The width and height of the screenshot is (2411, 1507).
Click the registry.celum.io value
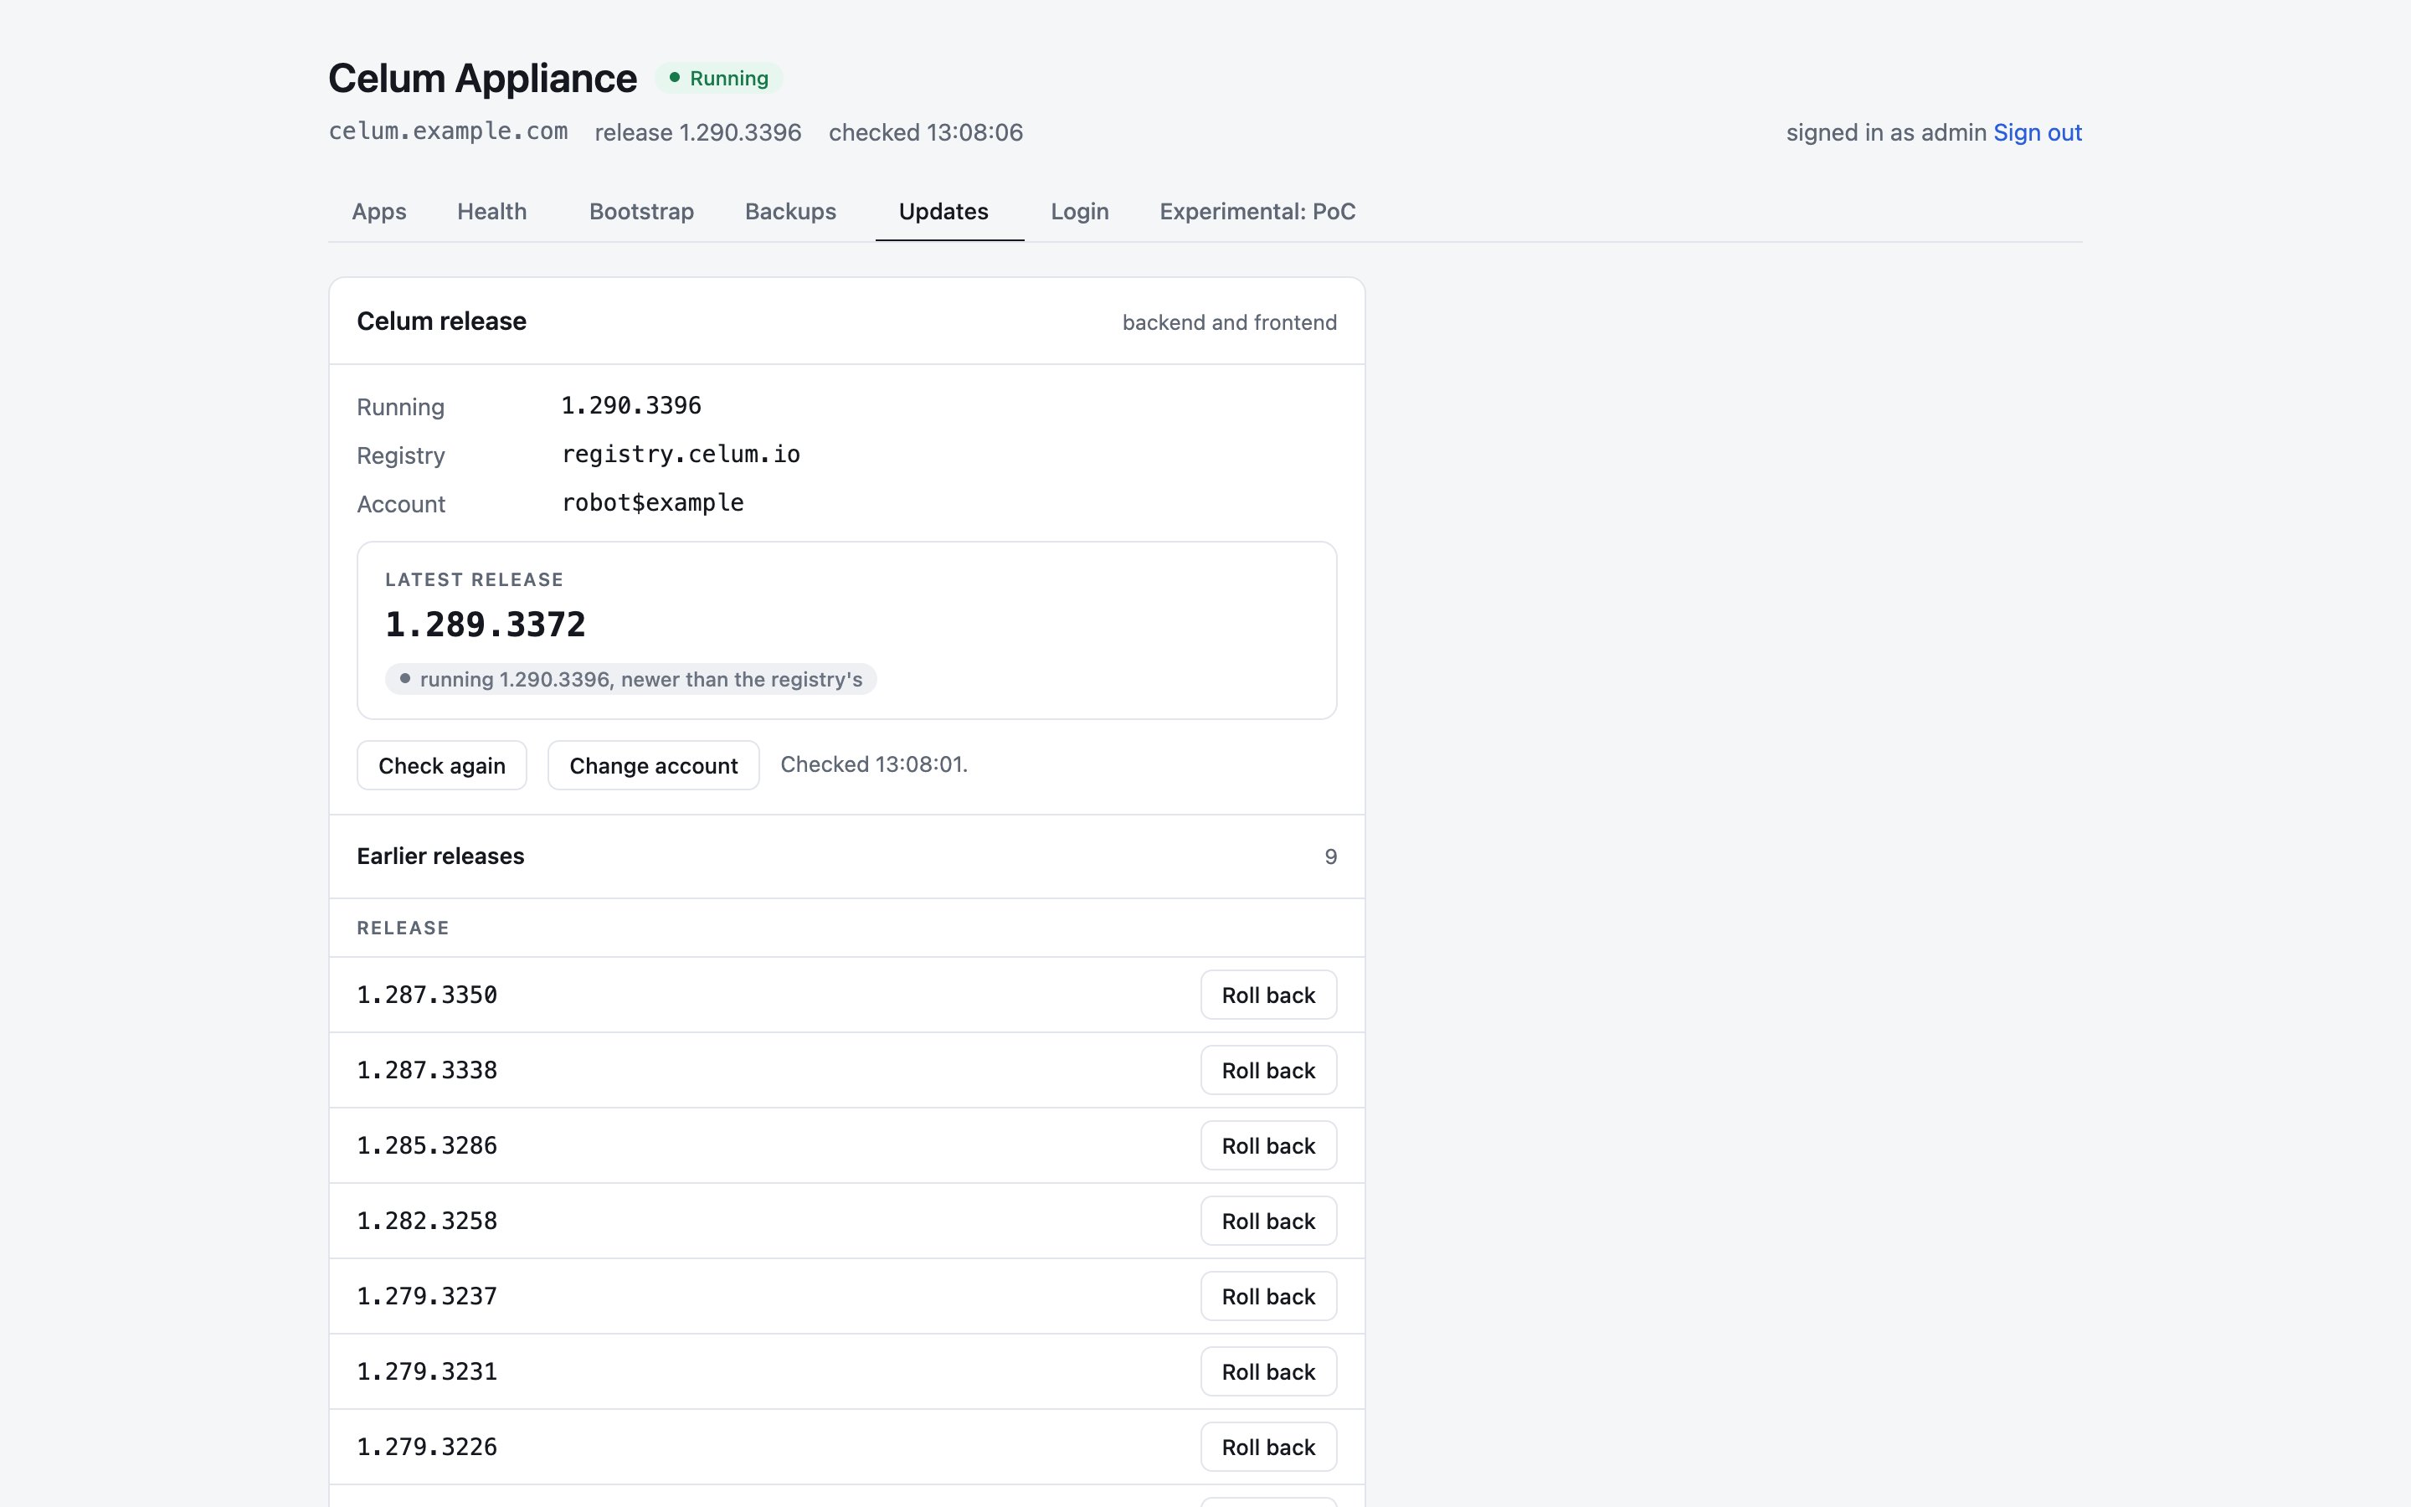pyautogui.click(x=681, y=454)
